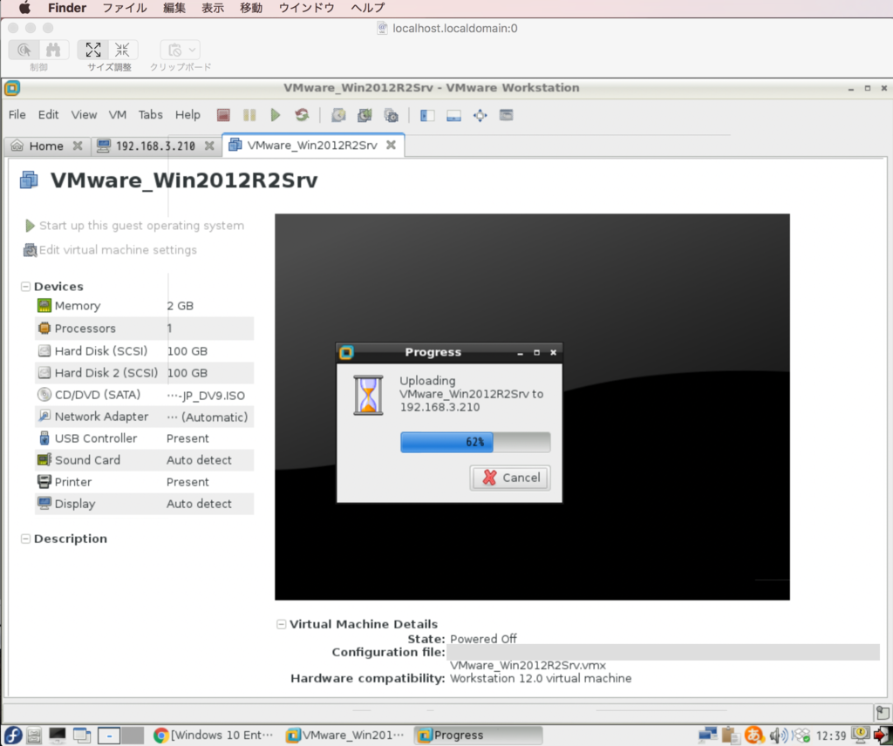Switch to the Progress taskbar entry
Screen dimensions: 893x746
point(477,736)
